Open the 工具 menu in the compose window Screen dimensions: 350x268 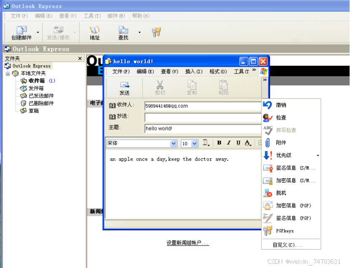tap(241, 72)
